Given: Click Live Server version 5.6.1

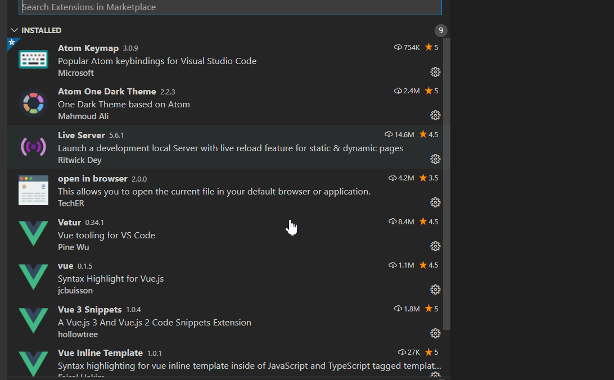Looking at the screenshot, I should tap(117, 135).
